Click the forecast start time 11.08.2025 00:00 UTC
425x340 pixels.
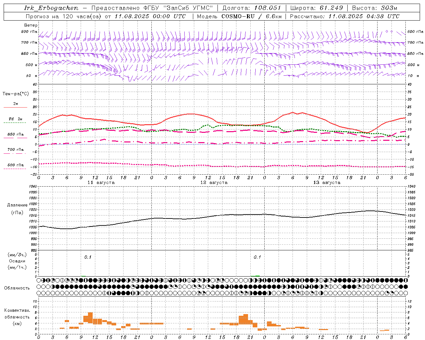[x=150, y=16]
